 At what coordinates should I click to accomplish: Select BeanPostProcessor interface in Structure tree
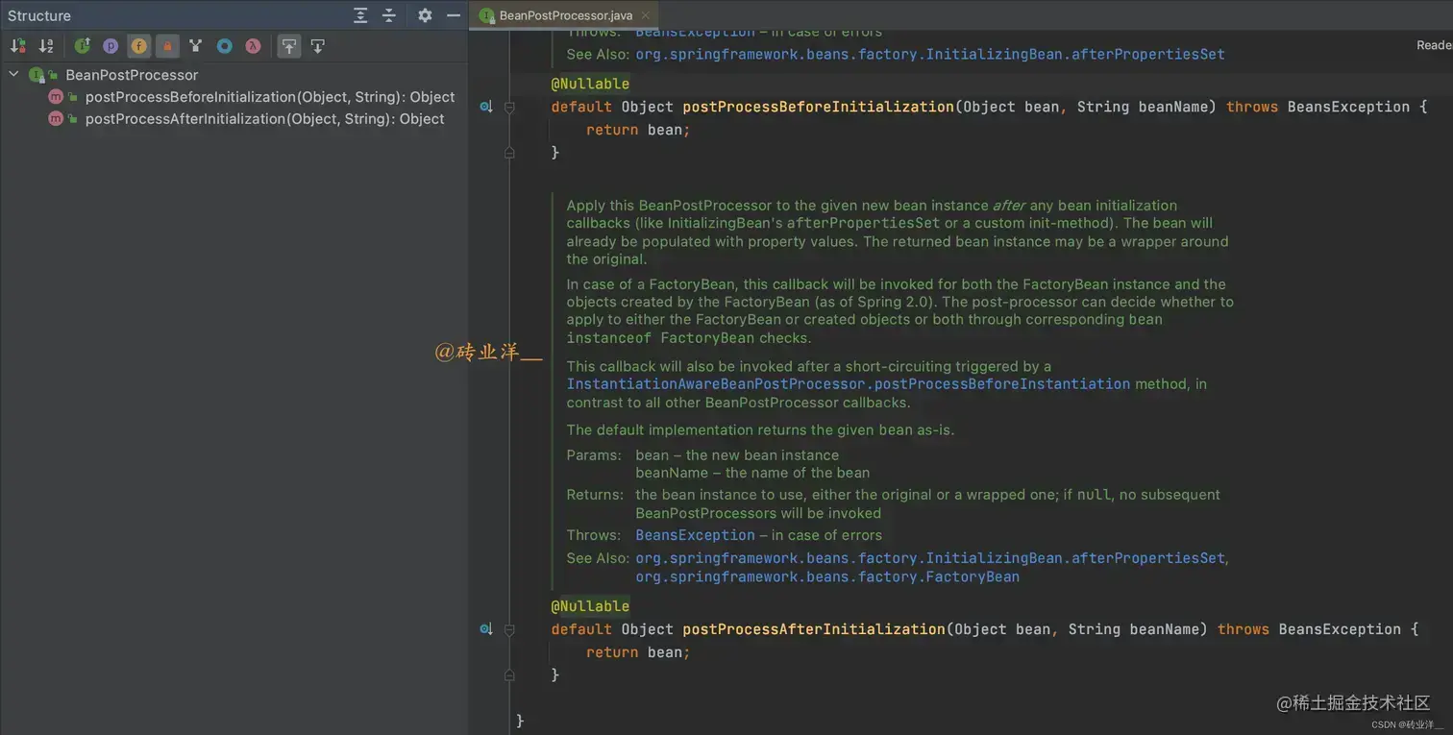pyautogui.click(x=132, y=75)
